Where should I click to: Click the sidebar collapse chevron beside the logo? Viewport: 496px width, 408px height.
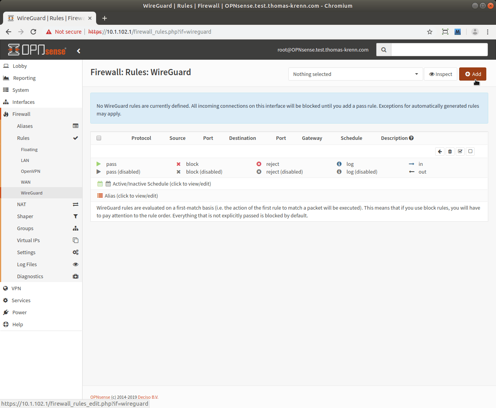(79, 51)
